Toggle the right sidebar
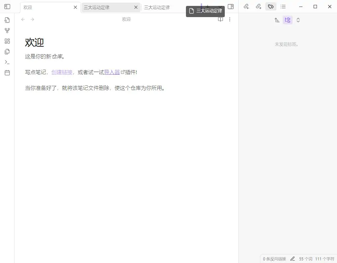Viewport: 337px width, 263px height. (231, 6)
